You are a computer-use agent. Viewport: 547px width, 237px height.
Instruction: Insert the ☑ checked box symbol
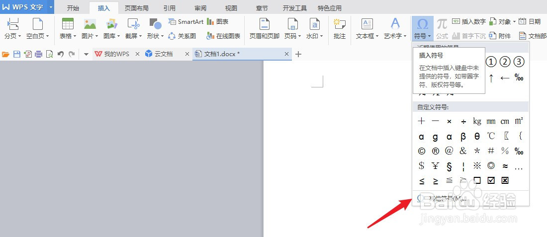(x=491, y=180)
